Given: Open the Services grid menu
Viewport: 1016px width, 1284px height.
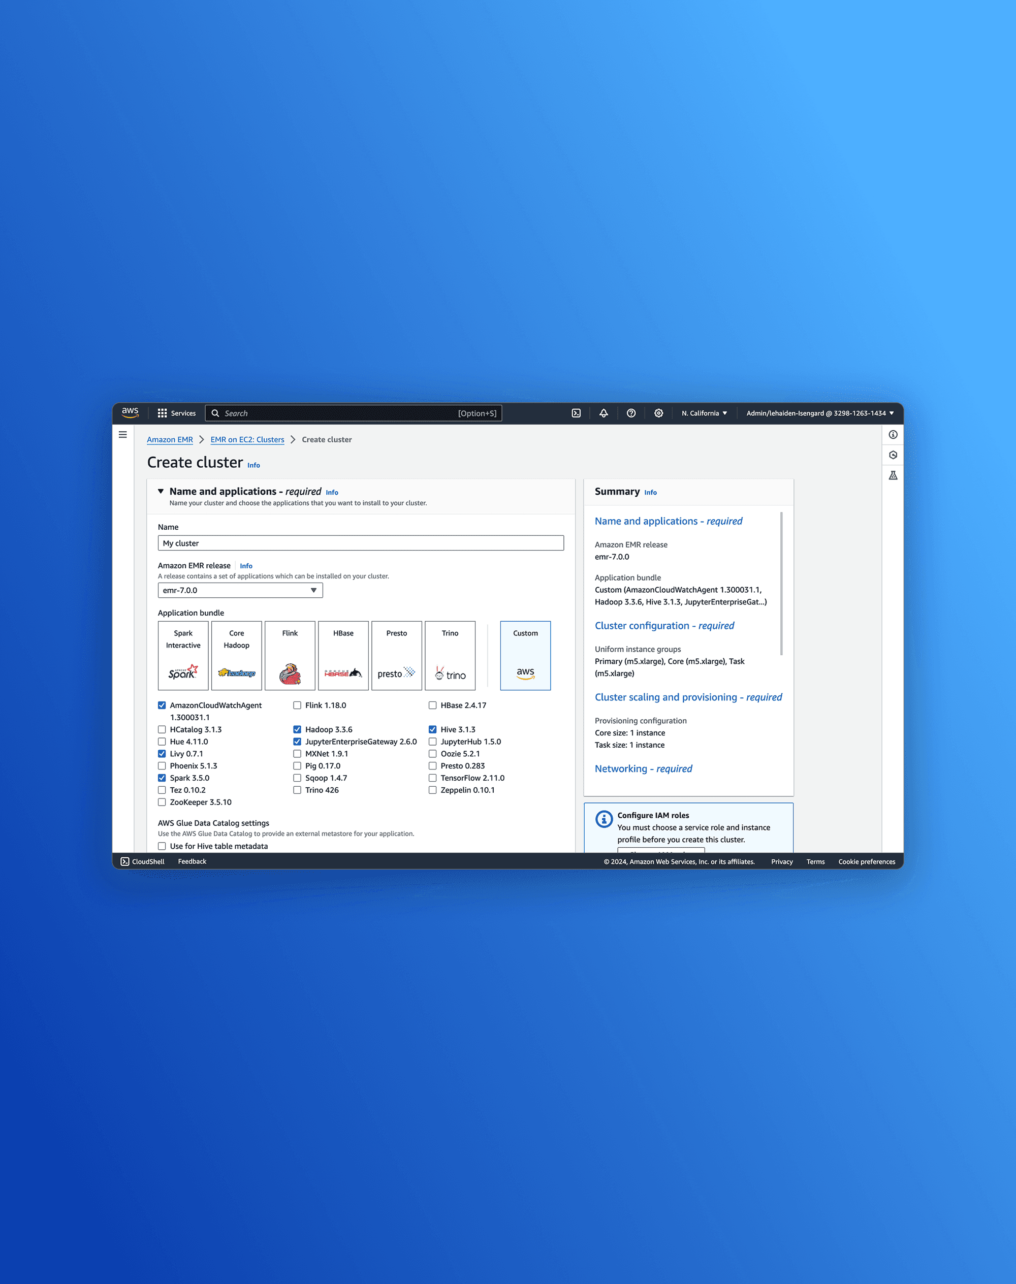Looking at the screenshot, I should click(176, 413).
